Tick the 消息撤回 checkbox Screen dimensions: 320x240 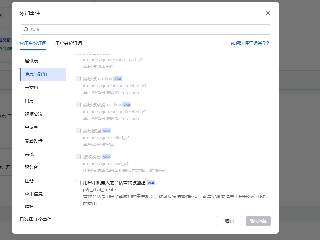click(78, 131)
